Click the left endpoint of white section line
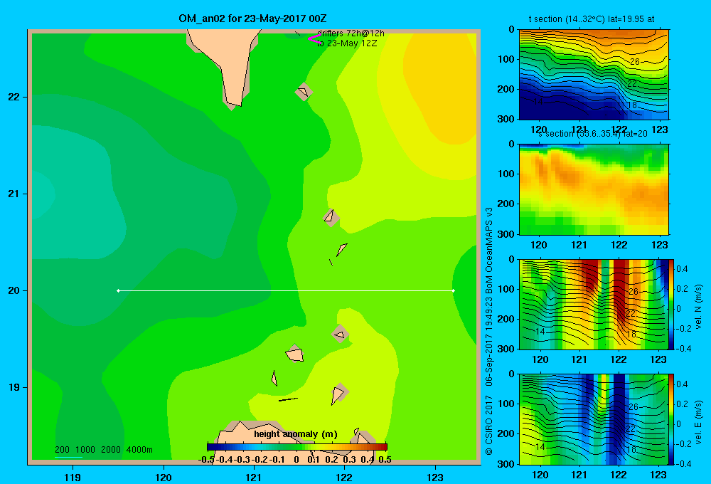Image resolution: width=711 pixels, height=484 pixels. tap(118, 290)
